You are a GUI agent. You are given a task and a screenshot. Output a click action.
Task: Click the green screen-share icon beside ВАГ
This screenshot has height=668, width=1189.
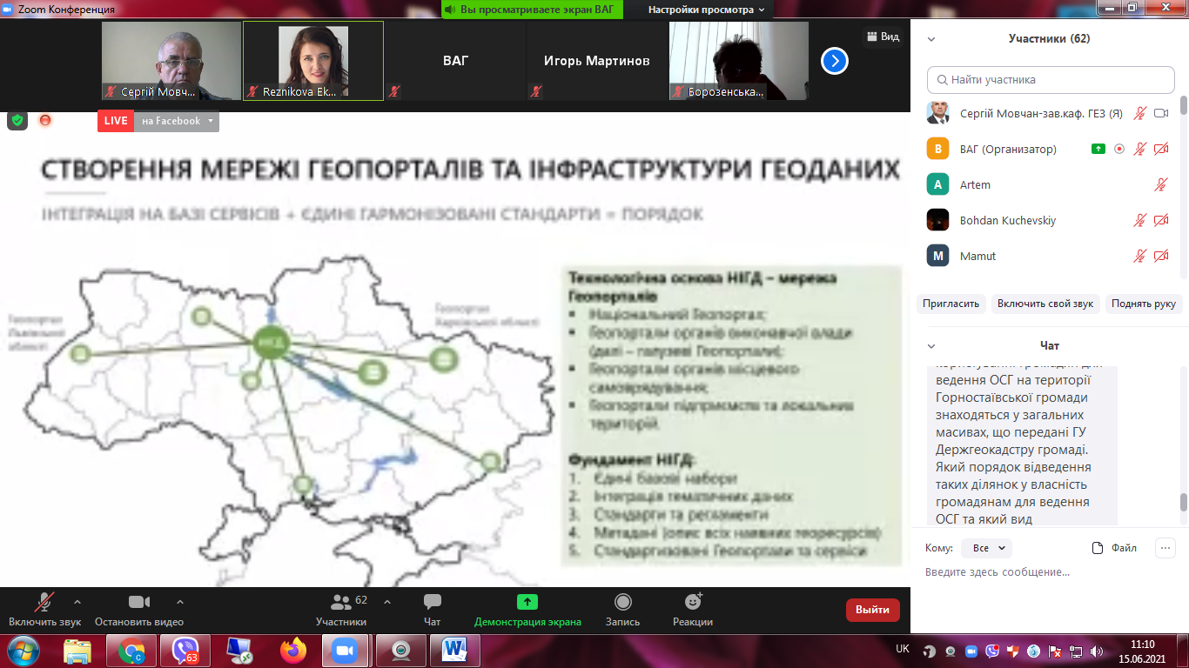point(1098,149)
